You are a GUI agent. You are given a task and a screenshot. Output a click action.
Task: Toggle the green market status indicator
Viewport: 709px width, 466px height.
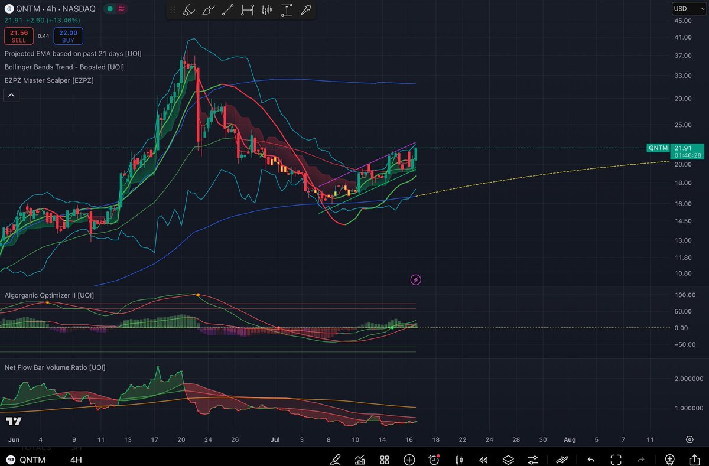(109, 9)
